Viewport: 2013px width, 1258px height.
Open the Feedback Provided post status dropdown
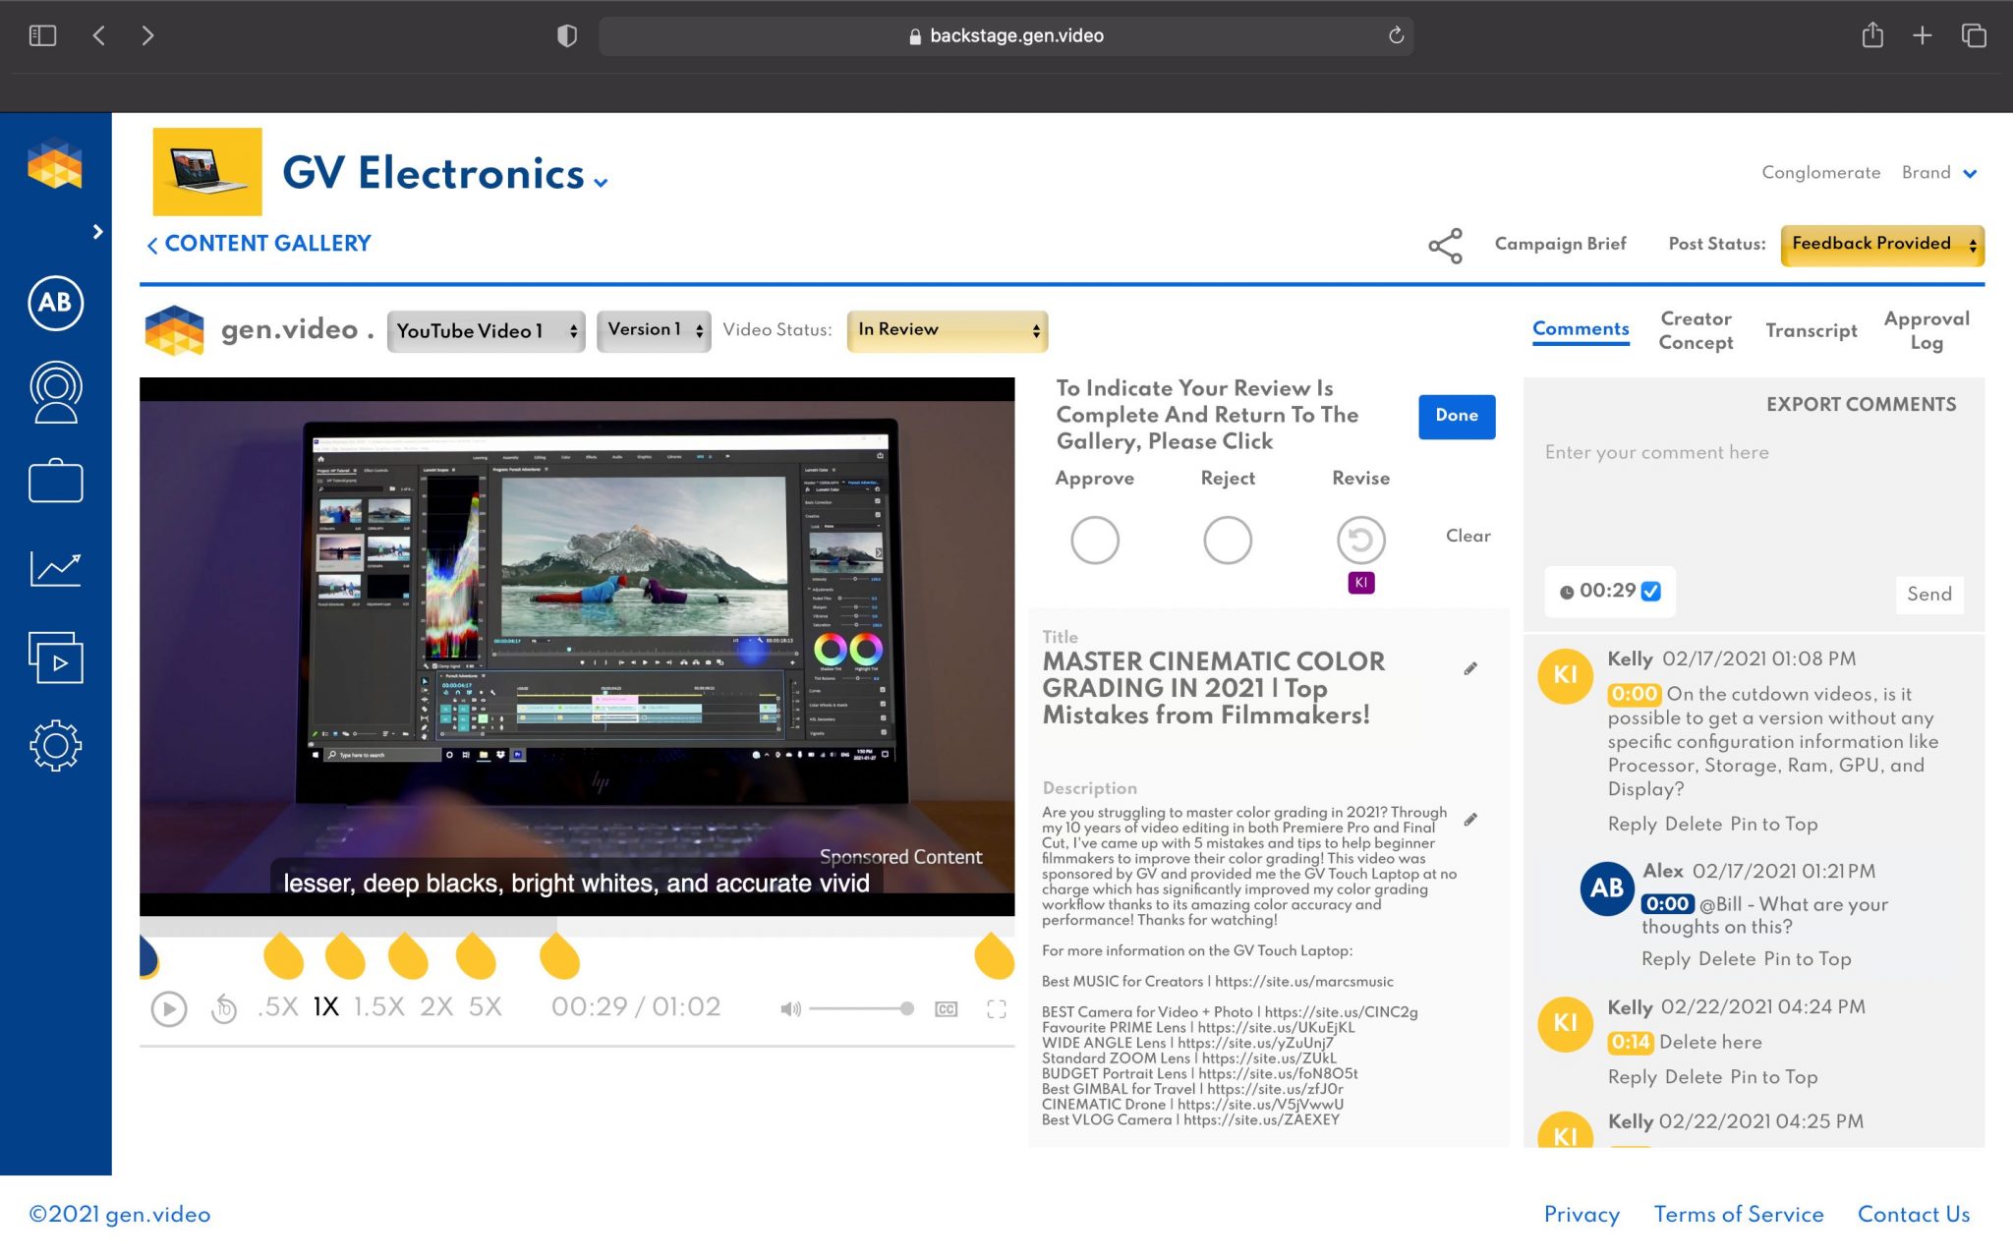tap(1882, 245)
